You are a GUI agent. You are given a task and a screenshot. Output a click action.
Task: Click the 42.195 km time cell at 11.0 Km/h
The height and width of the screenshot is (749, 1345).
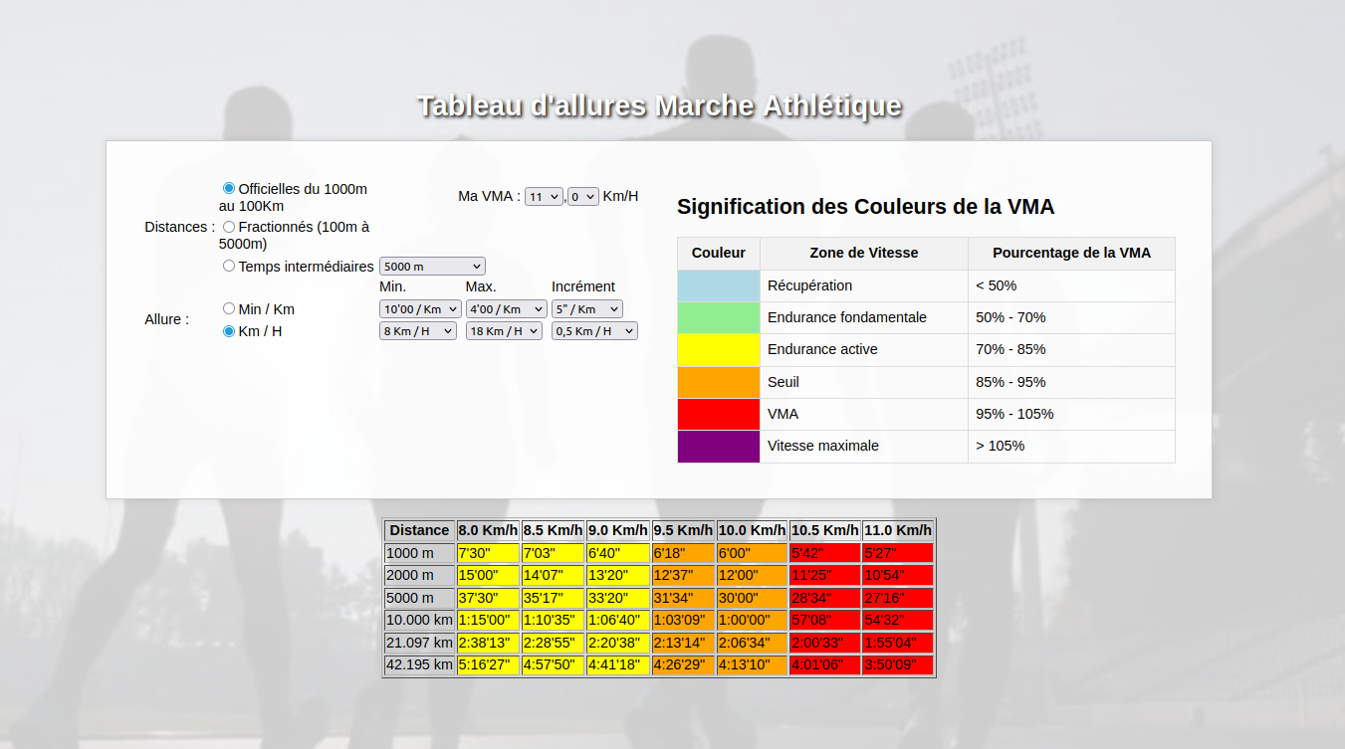(x=898, y=664)
